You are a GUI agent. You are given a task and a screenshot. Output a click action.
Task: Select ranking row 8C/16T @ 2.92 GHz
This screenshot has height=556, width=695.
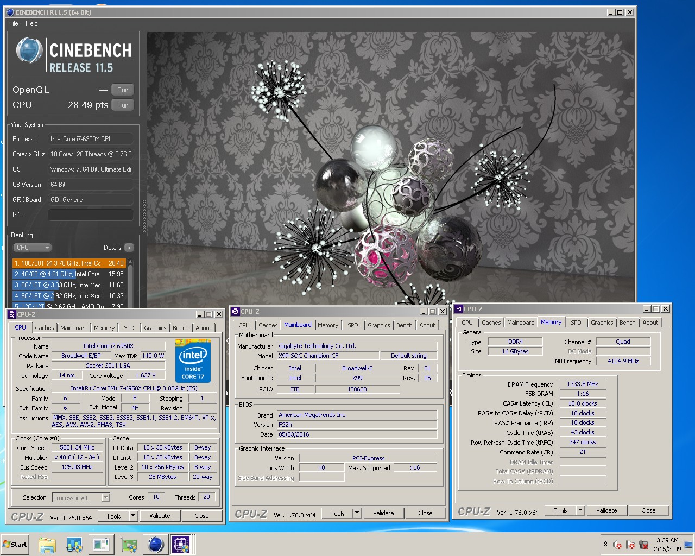pyautogui.click(x=69, y=296)
